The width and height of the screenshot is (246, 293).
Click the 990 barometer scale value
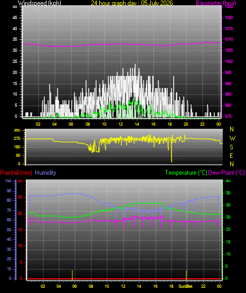click(228, 83)
